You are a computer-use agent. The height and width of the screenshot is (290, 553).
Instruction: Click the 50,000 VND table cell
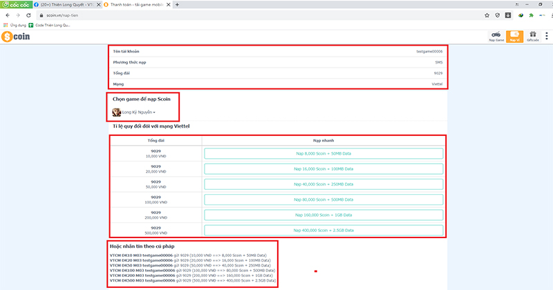coord(156,184)
